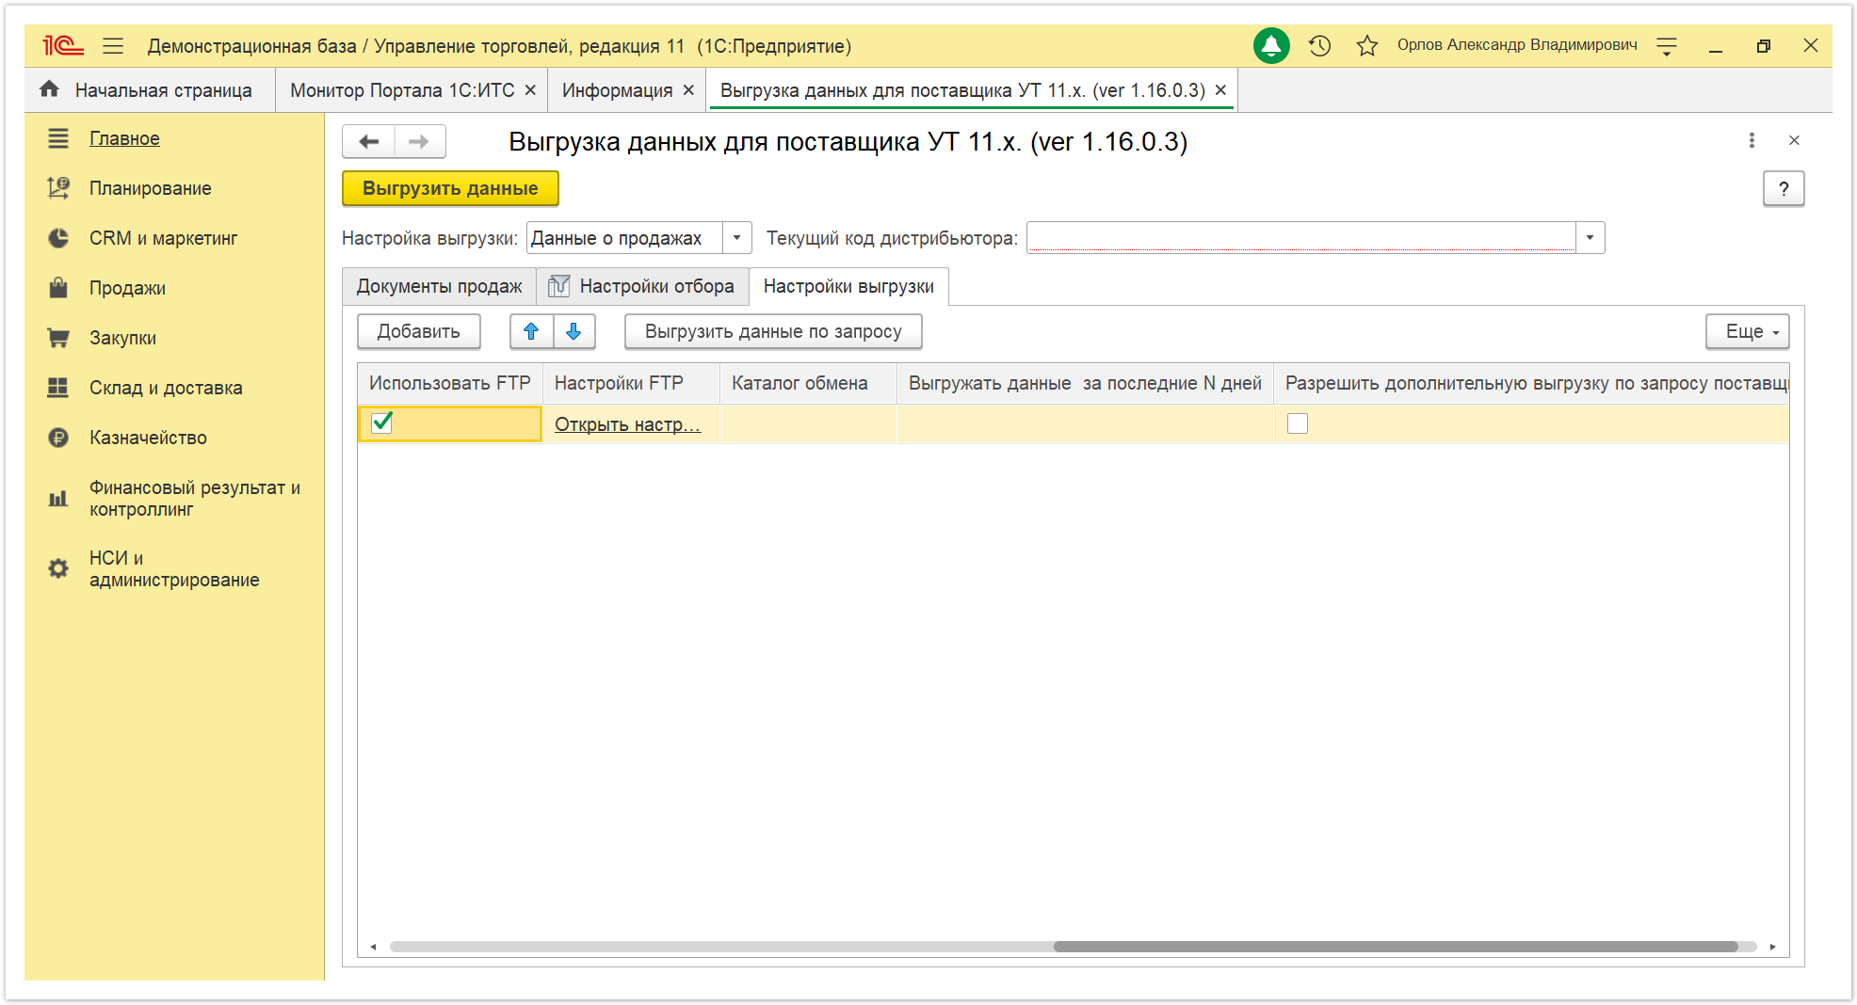
Task: Click Текущий код дистрибьютора input field
Action: [1301, 238]
